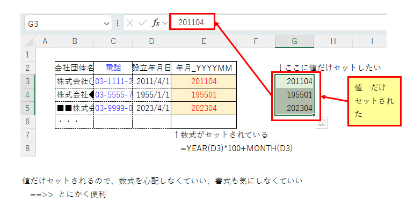Click the formula bar cancel X icon
The height and width of the screenshot is (209, 407).
click(130, 23)
